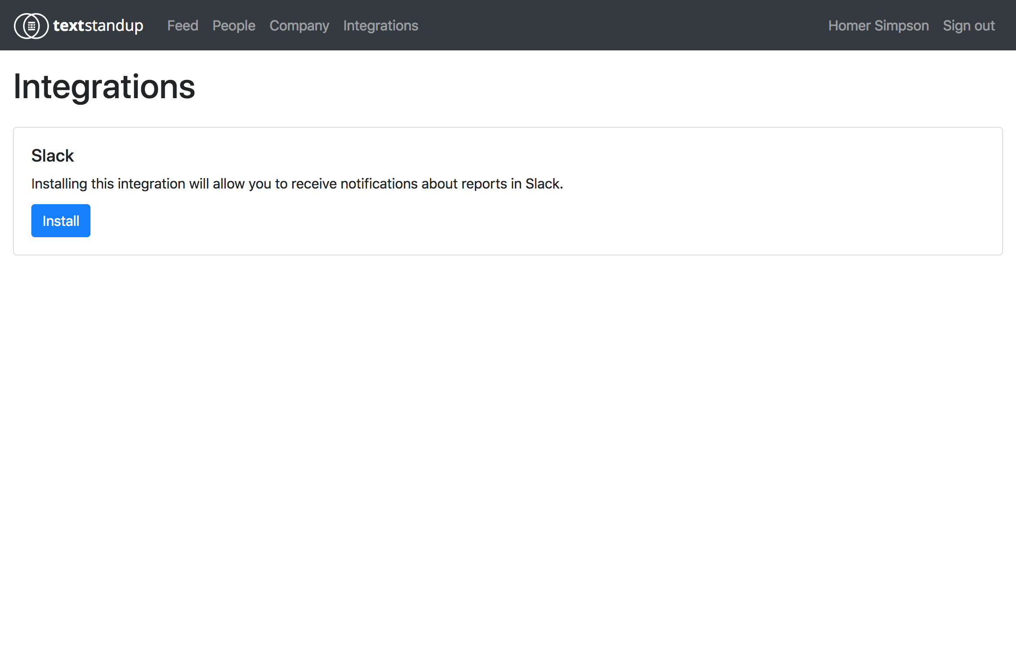
Task: Click the "standup" part of the brand name
Action: pyautogui.click(x=114, y=26)
